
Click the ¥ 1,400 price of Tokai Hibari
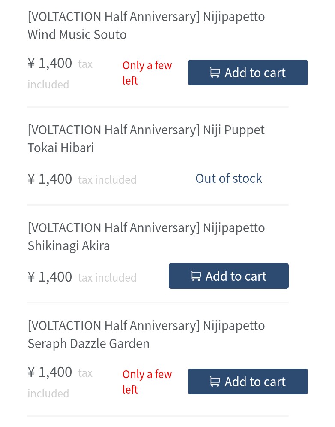click(x=50, y=179)
